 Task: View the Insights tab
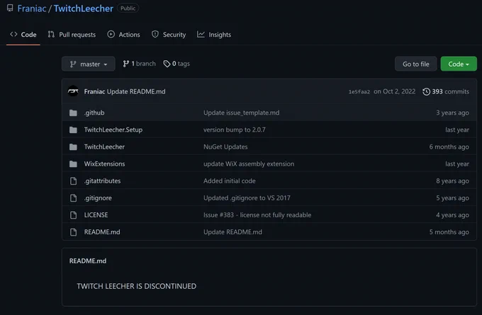coord(214,35)
